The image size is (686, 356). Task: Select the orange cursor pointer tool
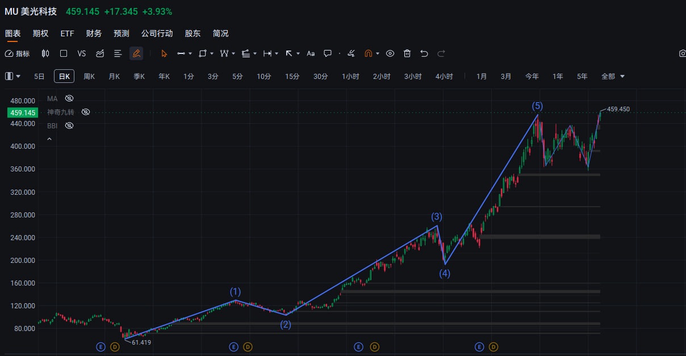164,53
